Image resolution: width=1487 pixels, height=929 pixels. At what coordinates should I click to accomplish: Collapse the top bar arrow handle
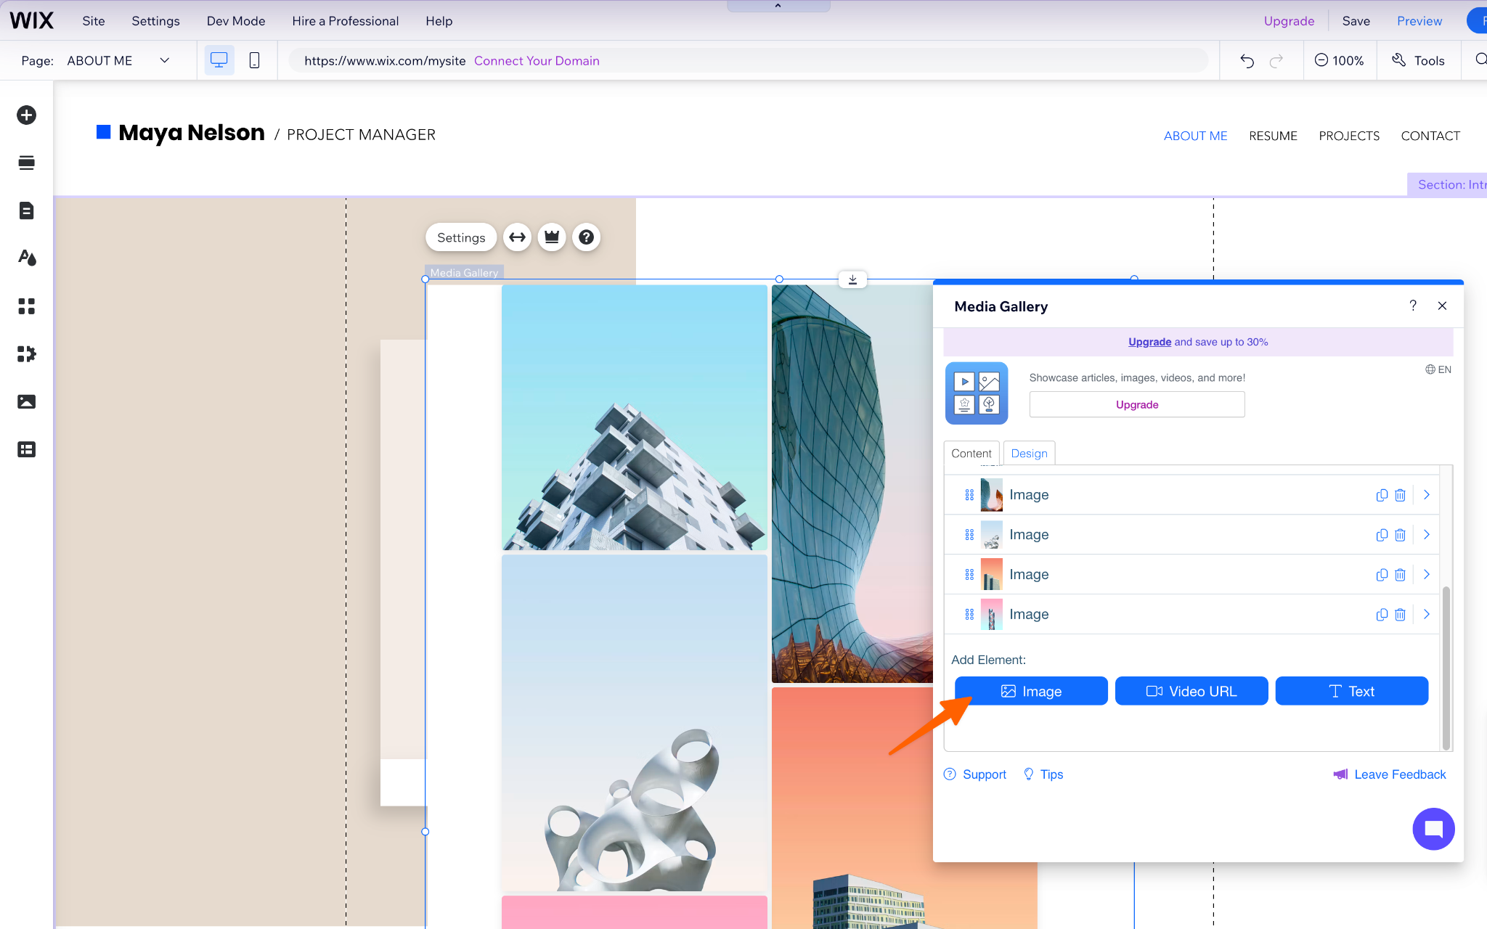[x=778, y=6]
